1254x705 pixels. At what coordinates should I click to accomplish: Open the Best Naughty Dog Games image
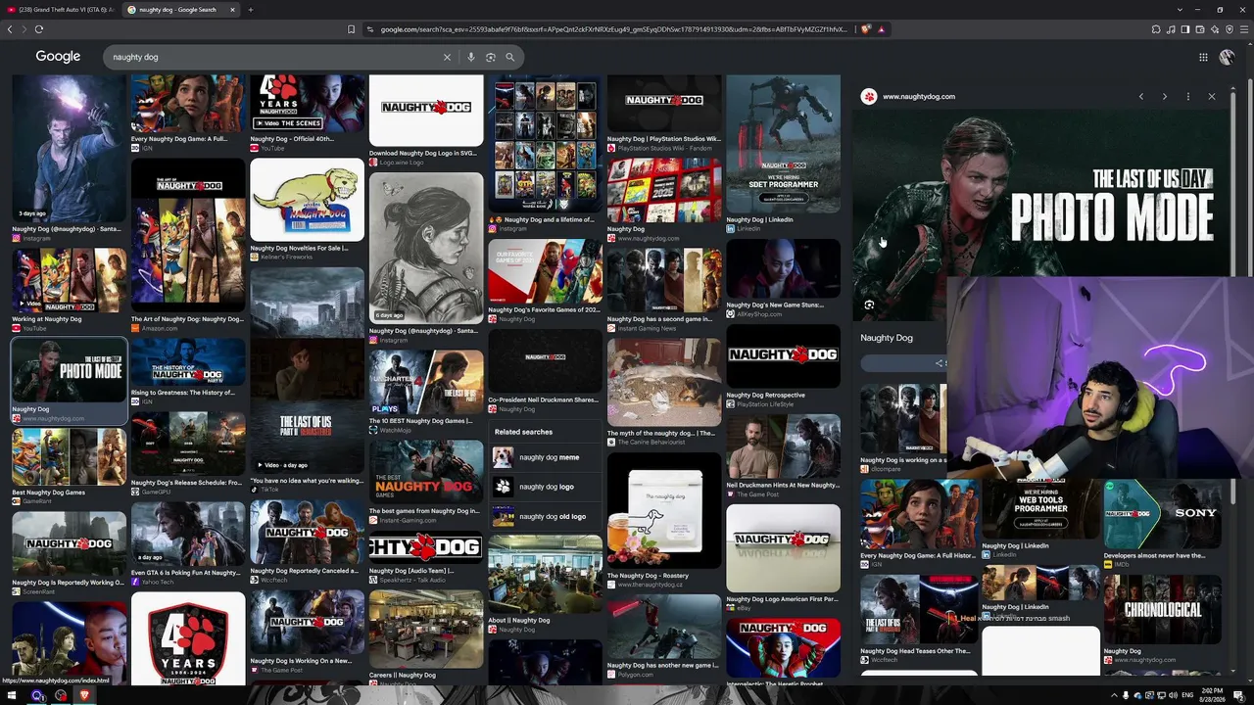click(x=69, y=456)
